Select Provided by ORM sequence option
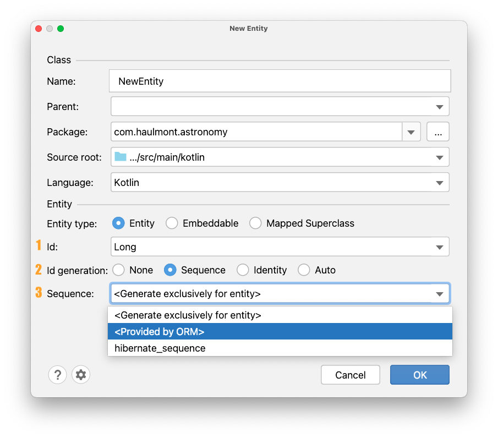 tap(280, 332)
